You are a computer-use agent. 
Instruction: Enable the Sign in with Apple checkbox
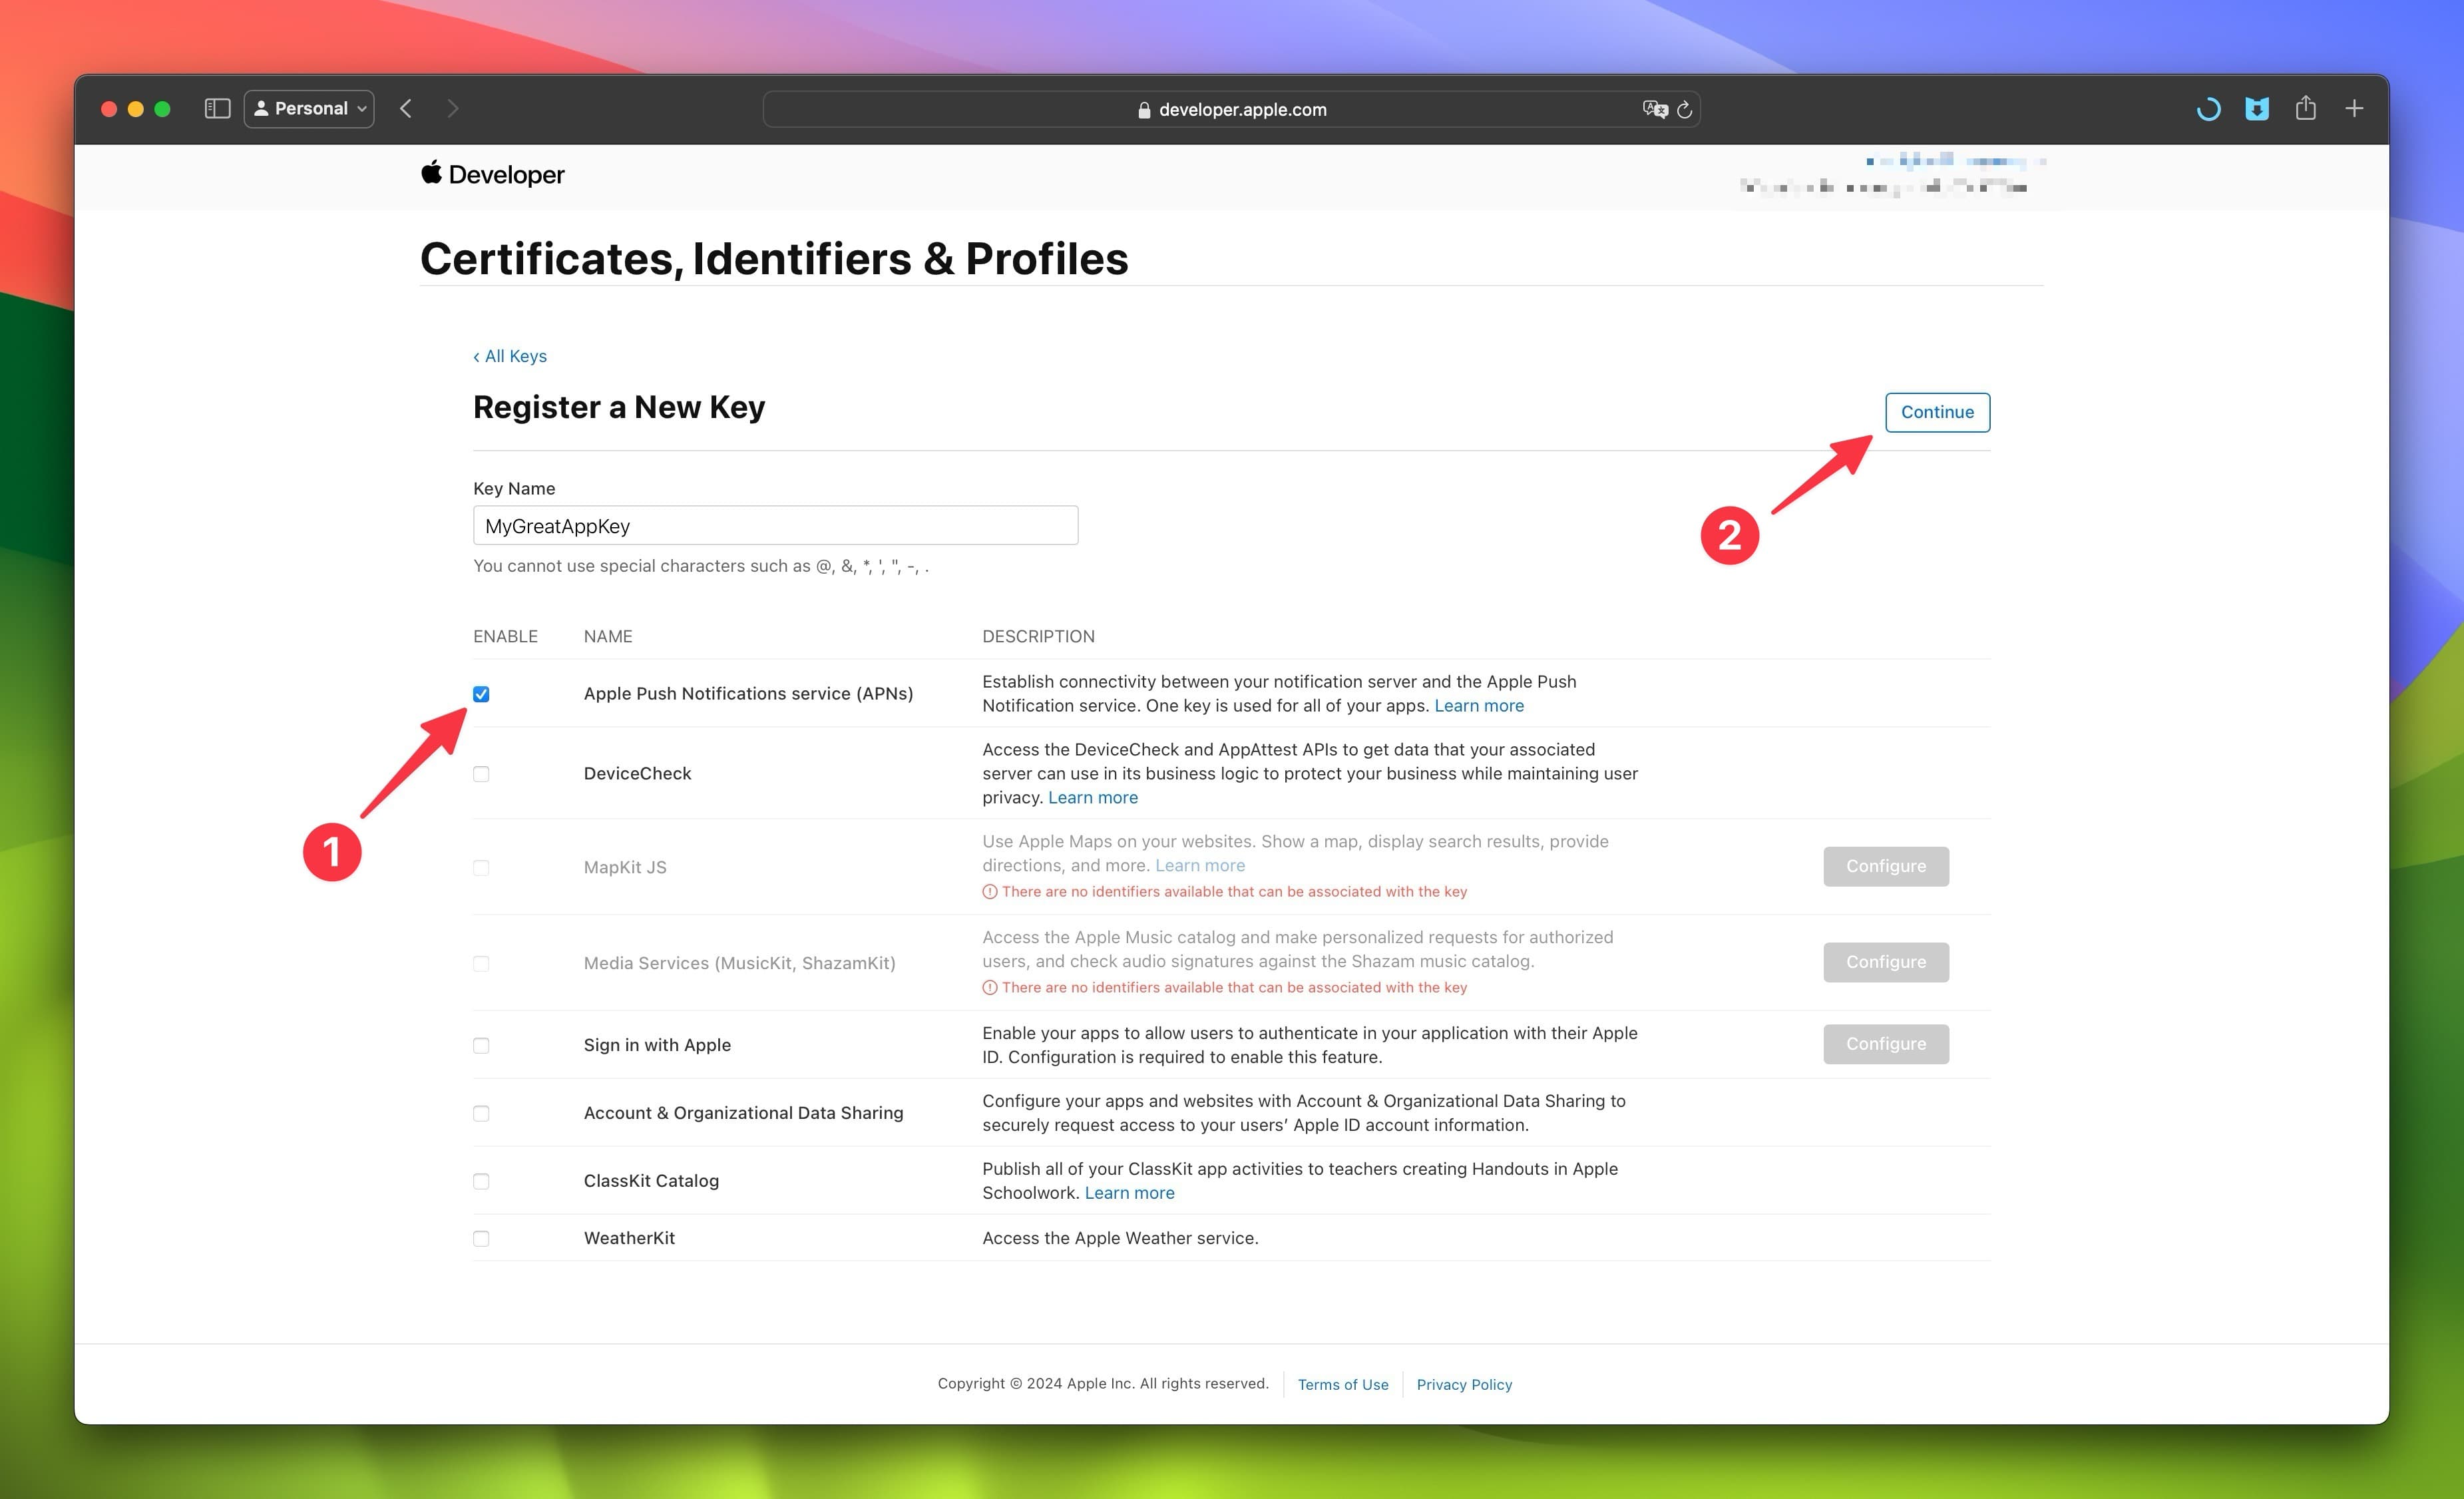click(x=481, y=1046)
